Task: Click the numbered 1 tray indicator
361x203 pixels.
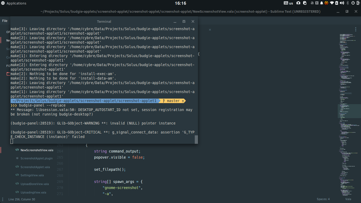Action: (x=317, y=3)
